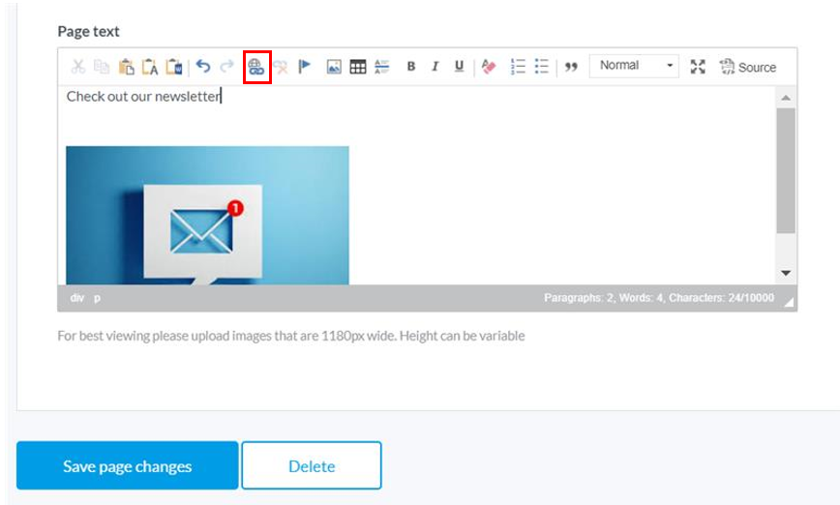Click the Cut scissors icon

[x=78, y=67]
